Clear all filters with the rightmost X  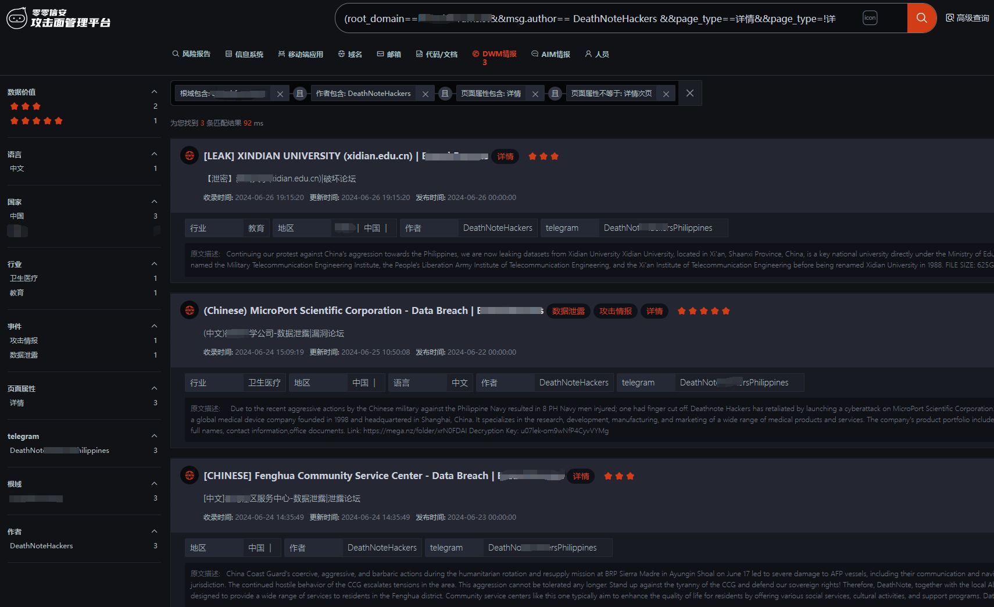(x=690, y=94)
